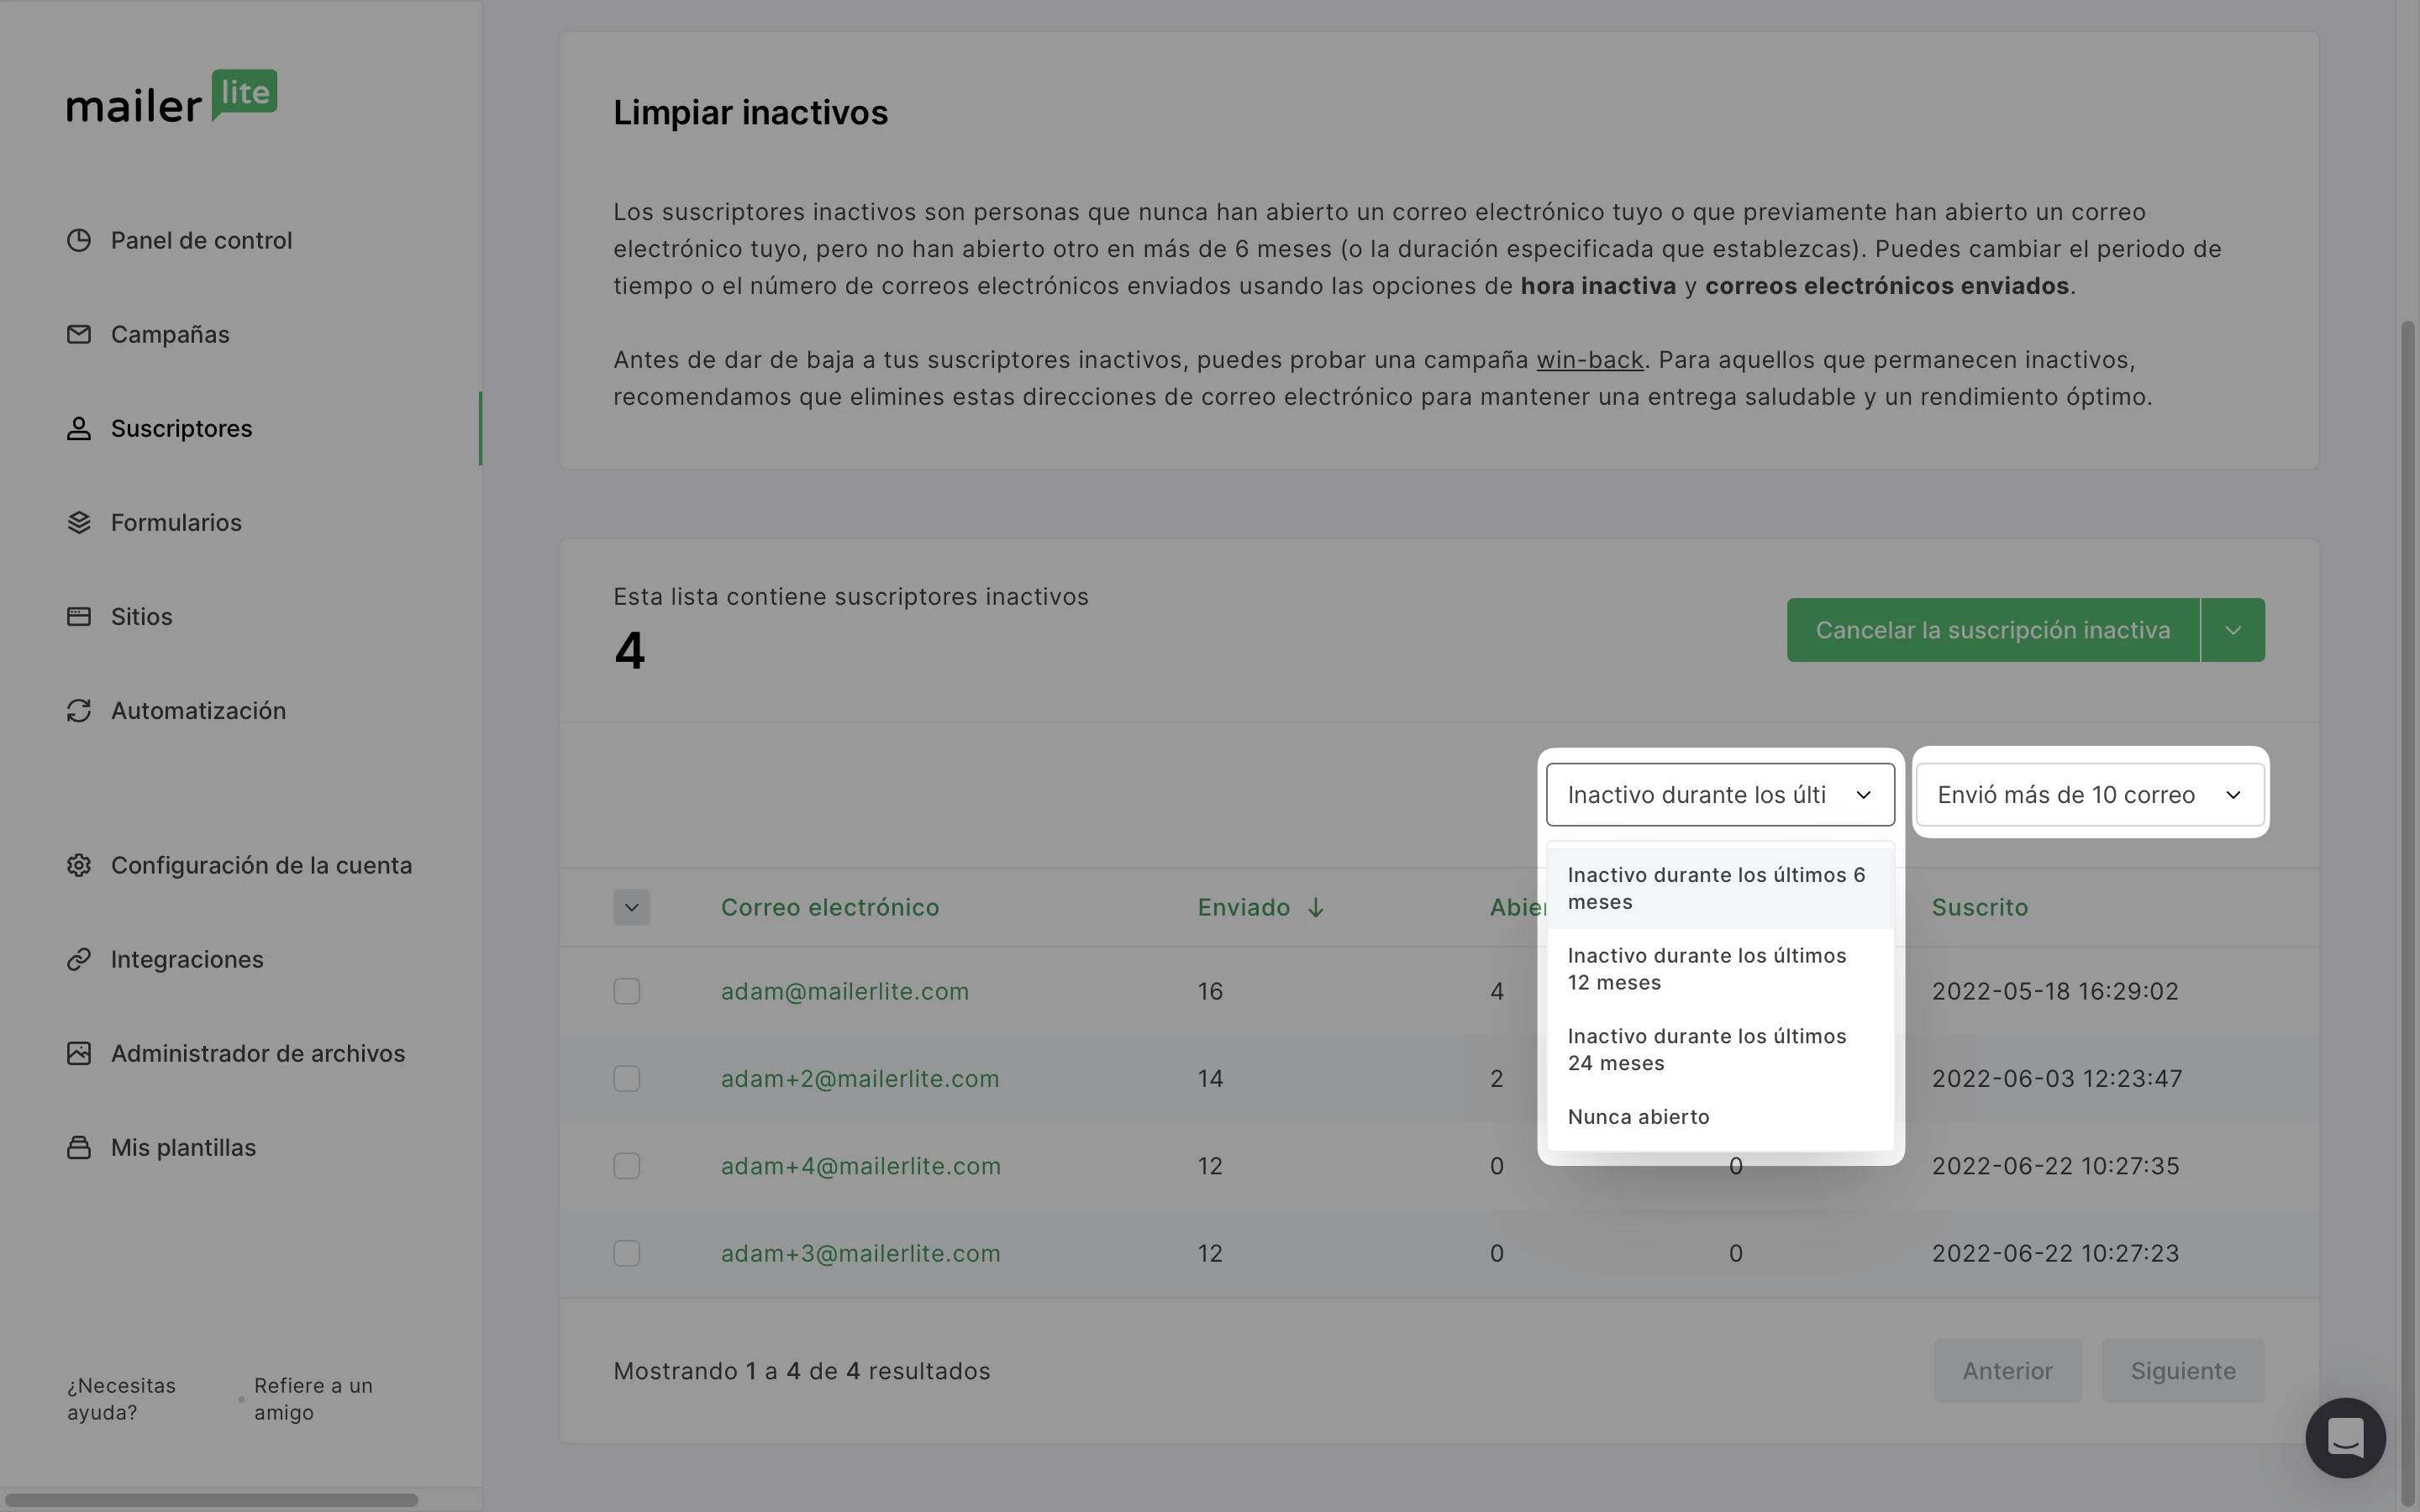This screenshot has height=1512, width=2420.
Task: Expand the arrow beside Cancelar la suscripción inactiva
Action: pos(2232,630)
